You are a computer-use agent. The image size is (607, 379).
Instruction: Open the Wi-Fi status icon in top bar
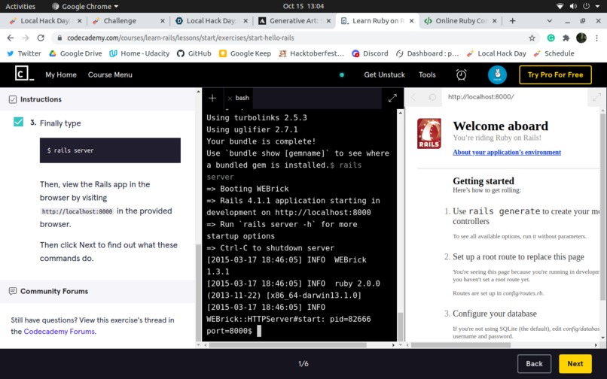(x=560, y=6)
